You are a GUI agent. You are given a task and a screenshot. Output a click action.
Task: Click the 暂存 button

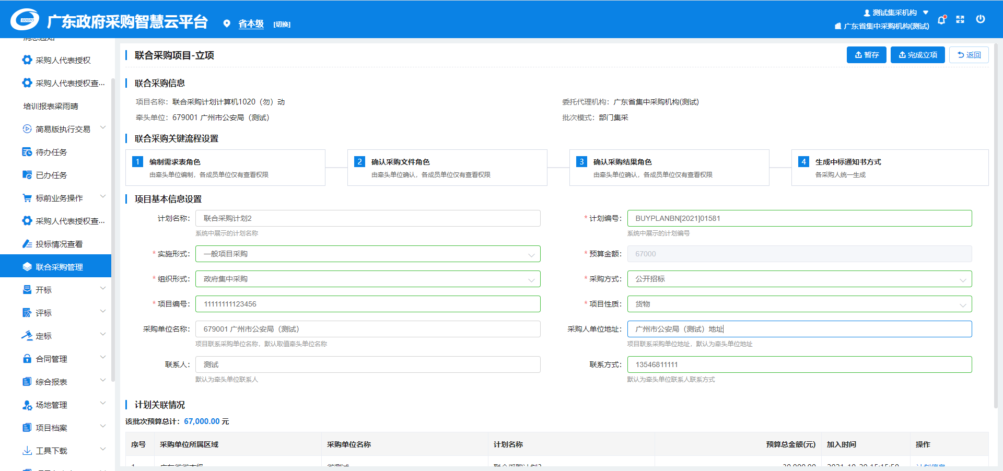(x=866, y=55)
